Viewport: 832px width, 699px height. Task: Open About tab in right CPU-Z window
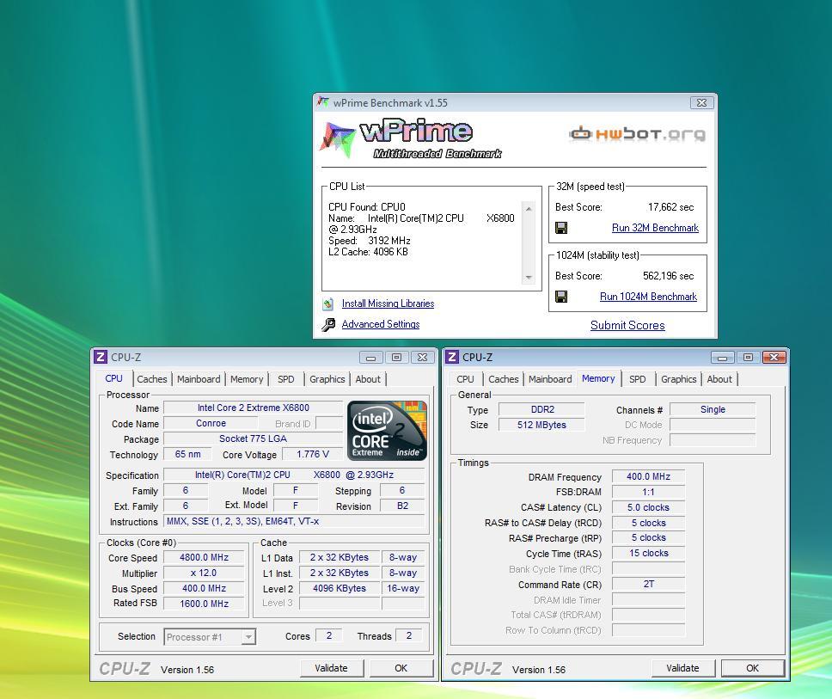[719, 379]
